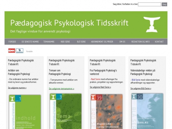172x129 pixels.
Task: Click the DK payment card icon
Action: coord(12,51)
